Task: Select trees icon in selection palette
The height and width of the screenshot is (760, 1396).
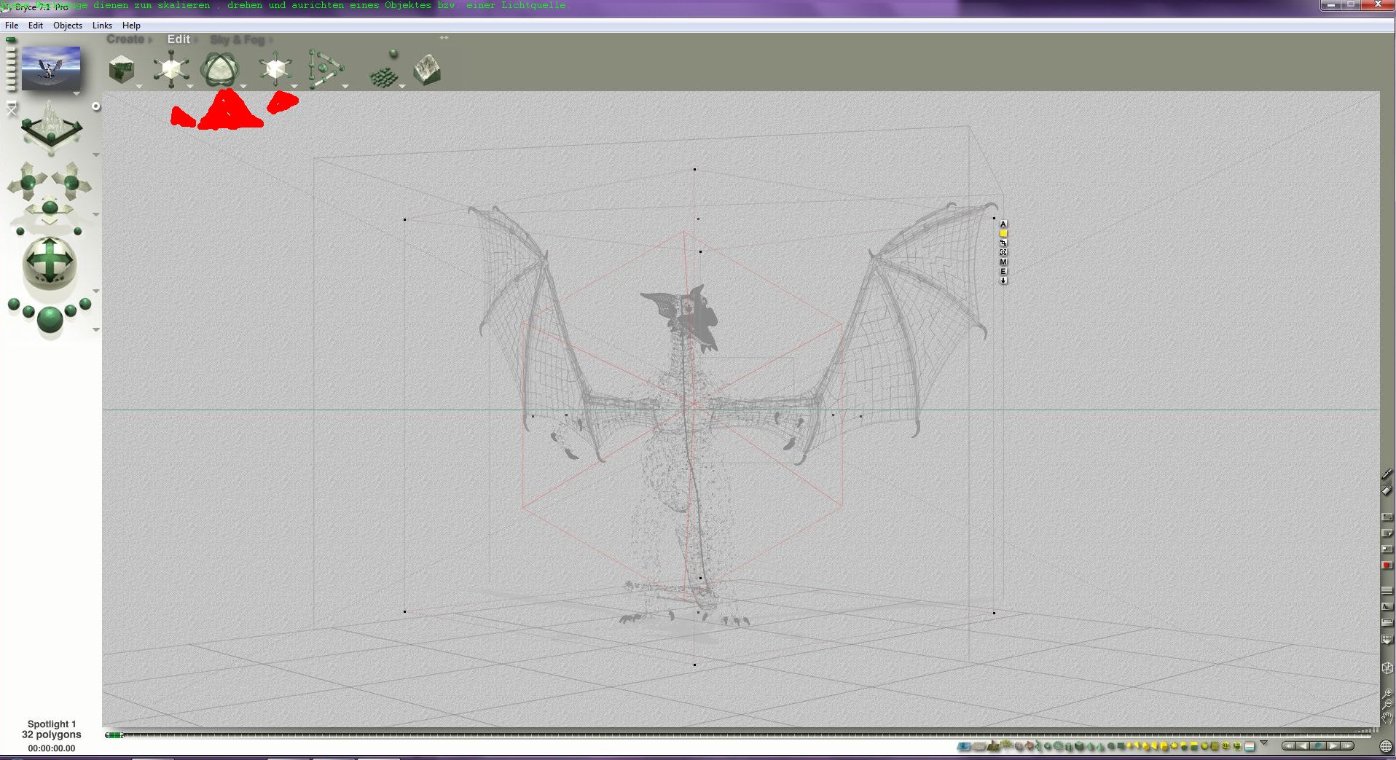Action: coord(1006,745)
